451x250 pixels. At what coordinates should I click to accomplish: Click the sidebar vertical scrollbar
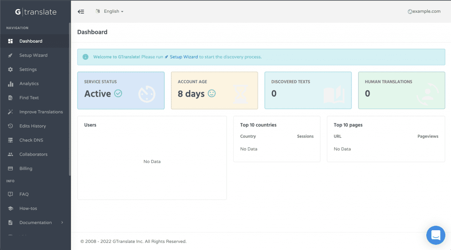70,99
